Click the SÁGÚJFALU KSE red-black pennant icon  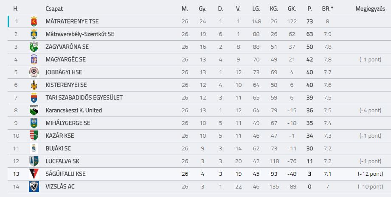pos(34,174)
